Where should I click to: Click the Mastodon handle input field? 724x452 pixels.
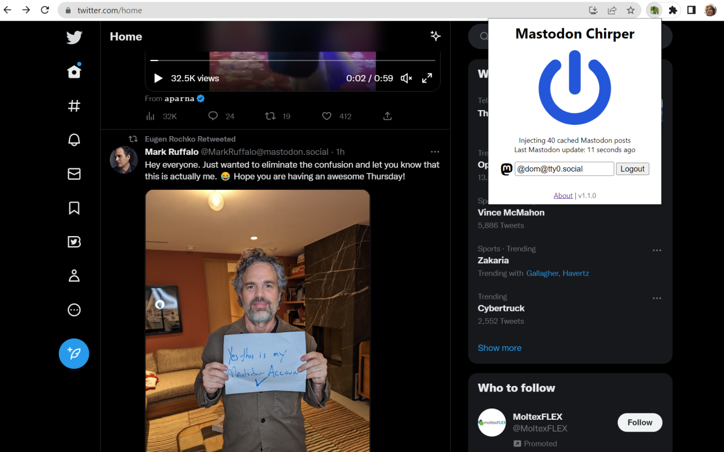pos(564,168)
